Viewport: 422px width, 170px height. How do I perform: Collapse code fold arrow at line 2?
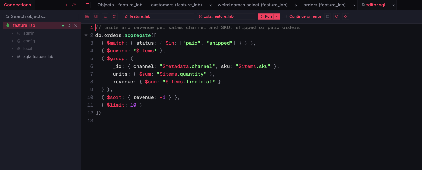pos(86,35)
